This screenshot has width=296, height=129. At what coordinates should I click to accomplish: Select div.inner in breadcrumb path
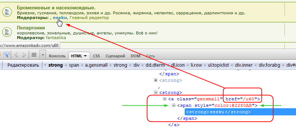(244, 65)
